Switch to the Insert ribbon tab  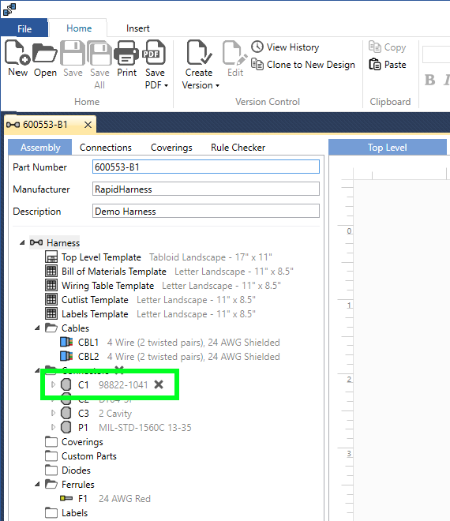pyautogui.click(x=137, y=28)
